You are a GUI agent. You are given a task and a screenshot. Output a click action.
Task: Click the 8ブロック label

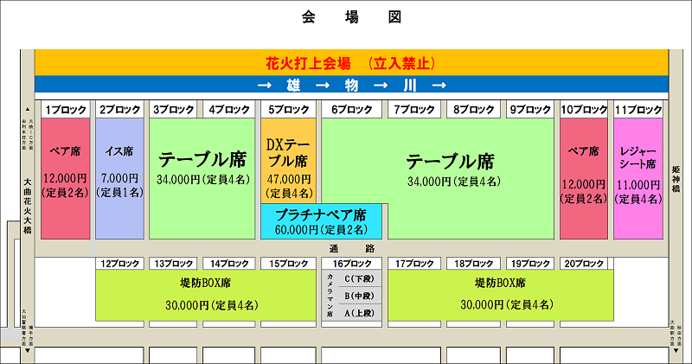(474, 110)
